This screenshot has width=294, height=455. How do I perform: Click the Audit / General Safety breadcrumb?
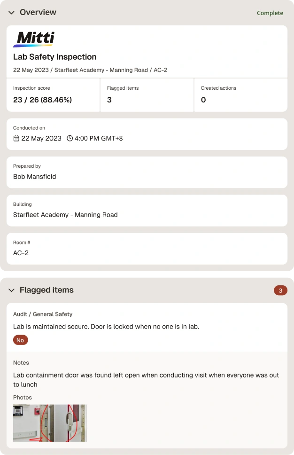tap(43, 314)
